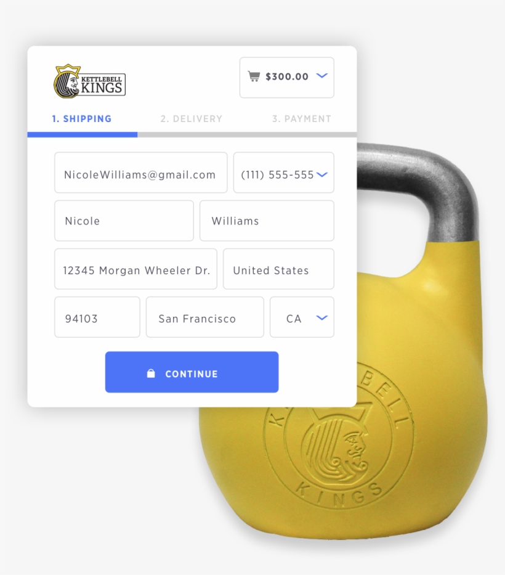Open the CA state dropdown
Viewport: 505px width, 575px height.
tap(302, 317)
